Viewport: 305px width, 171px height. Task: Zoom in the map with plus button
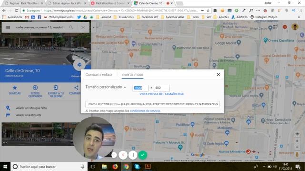[x=297, y=141]
